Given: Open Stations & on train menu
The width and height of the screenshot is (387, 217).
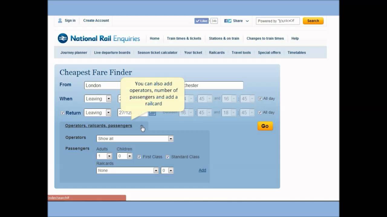Looking at the screenshot, I should (x=224, y=38).
